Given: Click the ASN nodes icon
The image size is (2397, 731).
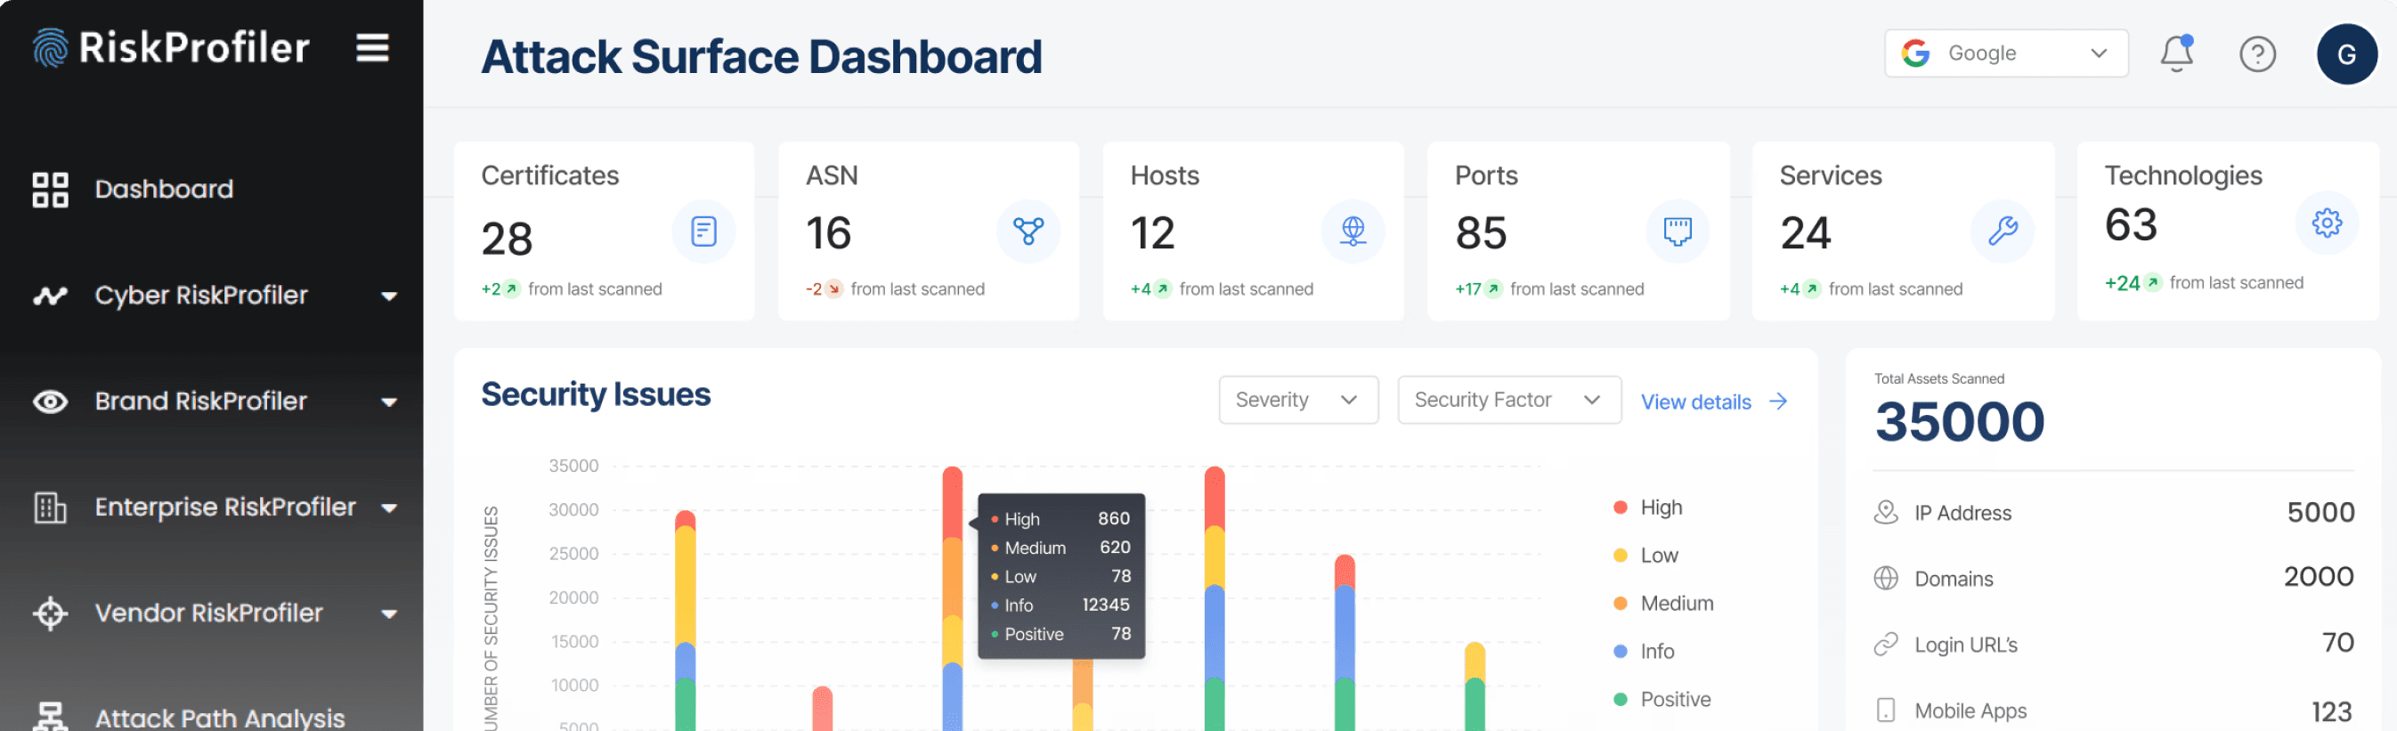Looking at the screenshot, I should click(1028, 231).
